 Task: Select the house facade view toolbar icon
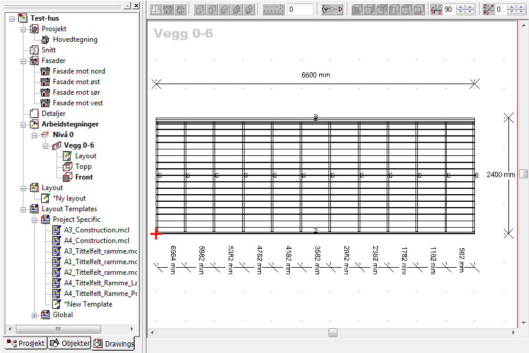click(x=168, y=9)
